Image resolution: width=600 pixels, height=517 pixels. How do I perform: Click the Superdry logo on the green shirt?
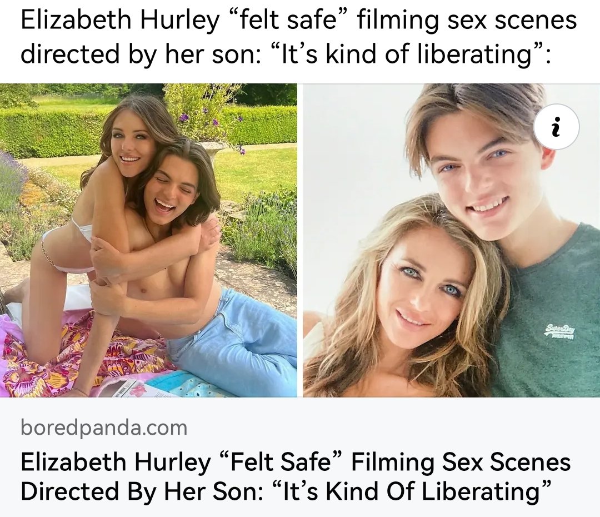coord(561,330)
